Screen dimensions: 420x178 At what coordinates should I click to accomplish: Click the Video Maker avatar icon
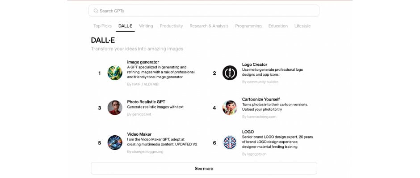[x=115, y=142]
